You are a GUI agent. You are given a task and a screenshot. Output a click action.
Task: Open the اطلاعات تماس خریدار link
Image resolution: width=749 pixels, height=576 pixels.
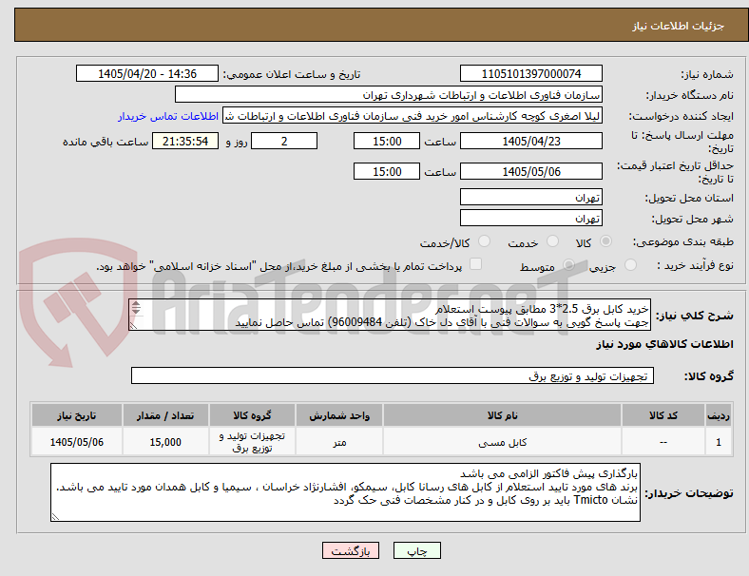point(168,117)
